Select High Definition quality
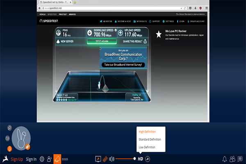 [x=147, y=132]
